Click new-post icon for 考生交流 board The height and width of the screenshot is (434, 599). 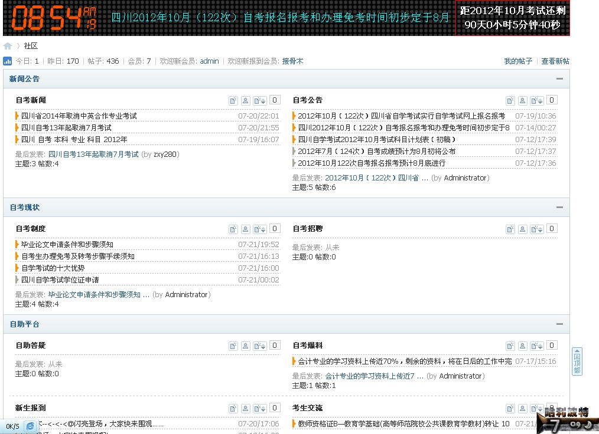pyautogui.click(x=510, y=409)
